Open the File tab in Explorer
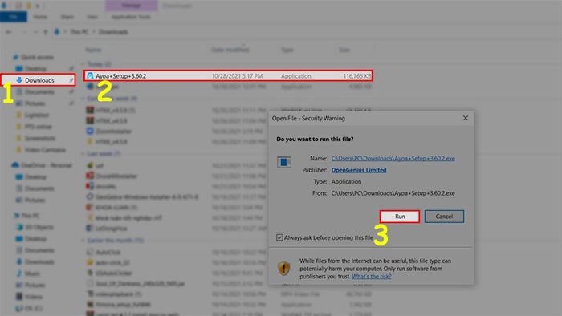Viewport: 562px width, 316px height. [14, 17]
